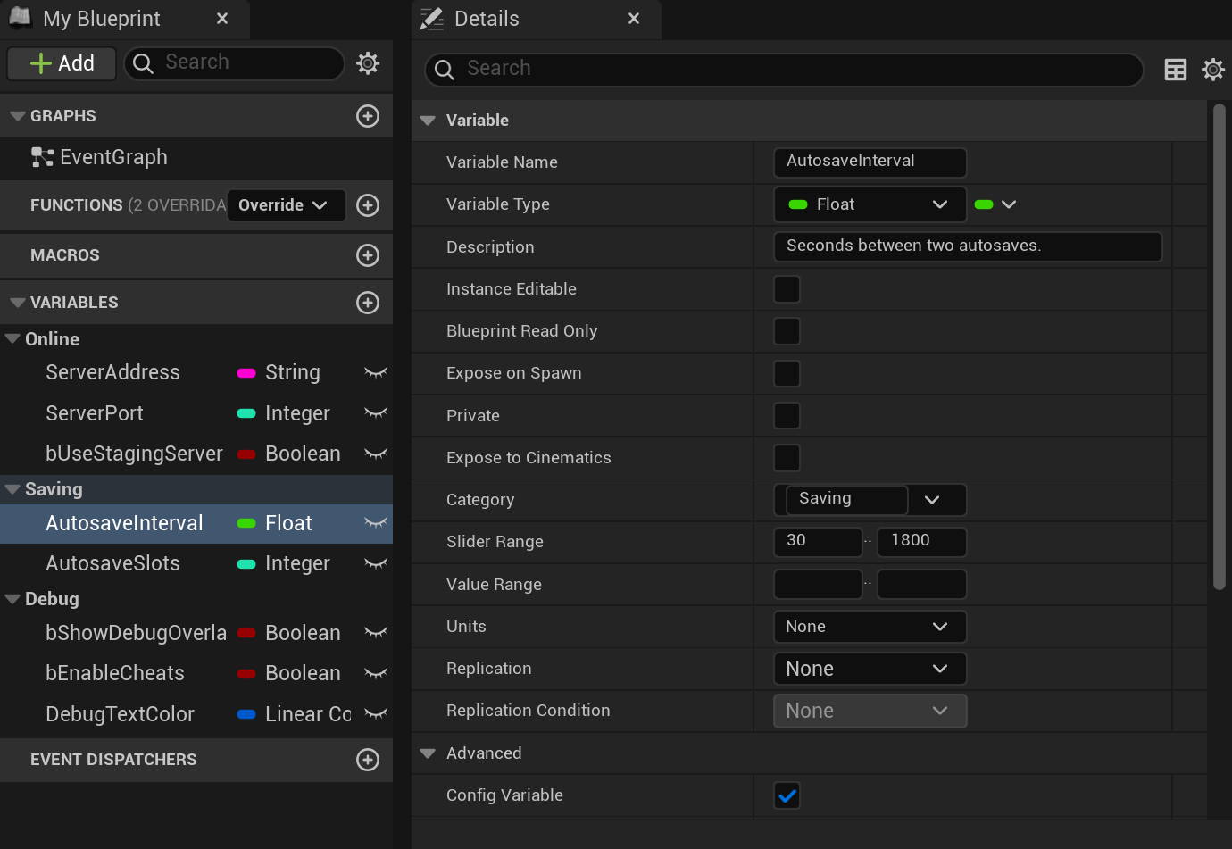Click the EventGraph graph icon

pos(42,158)
